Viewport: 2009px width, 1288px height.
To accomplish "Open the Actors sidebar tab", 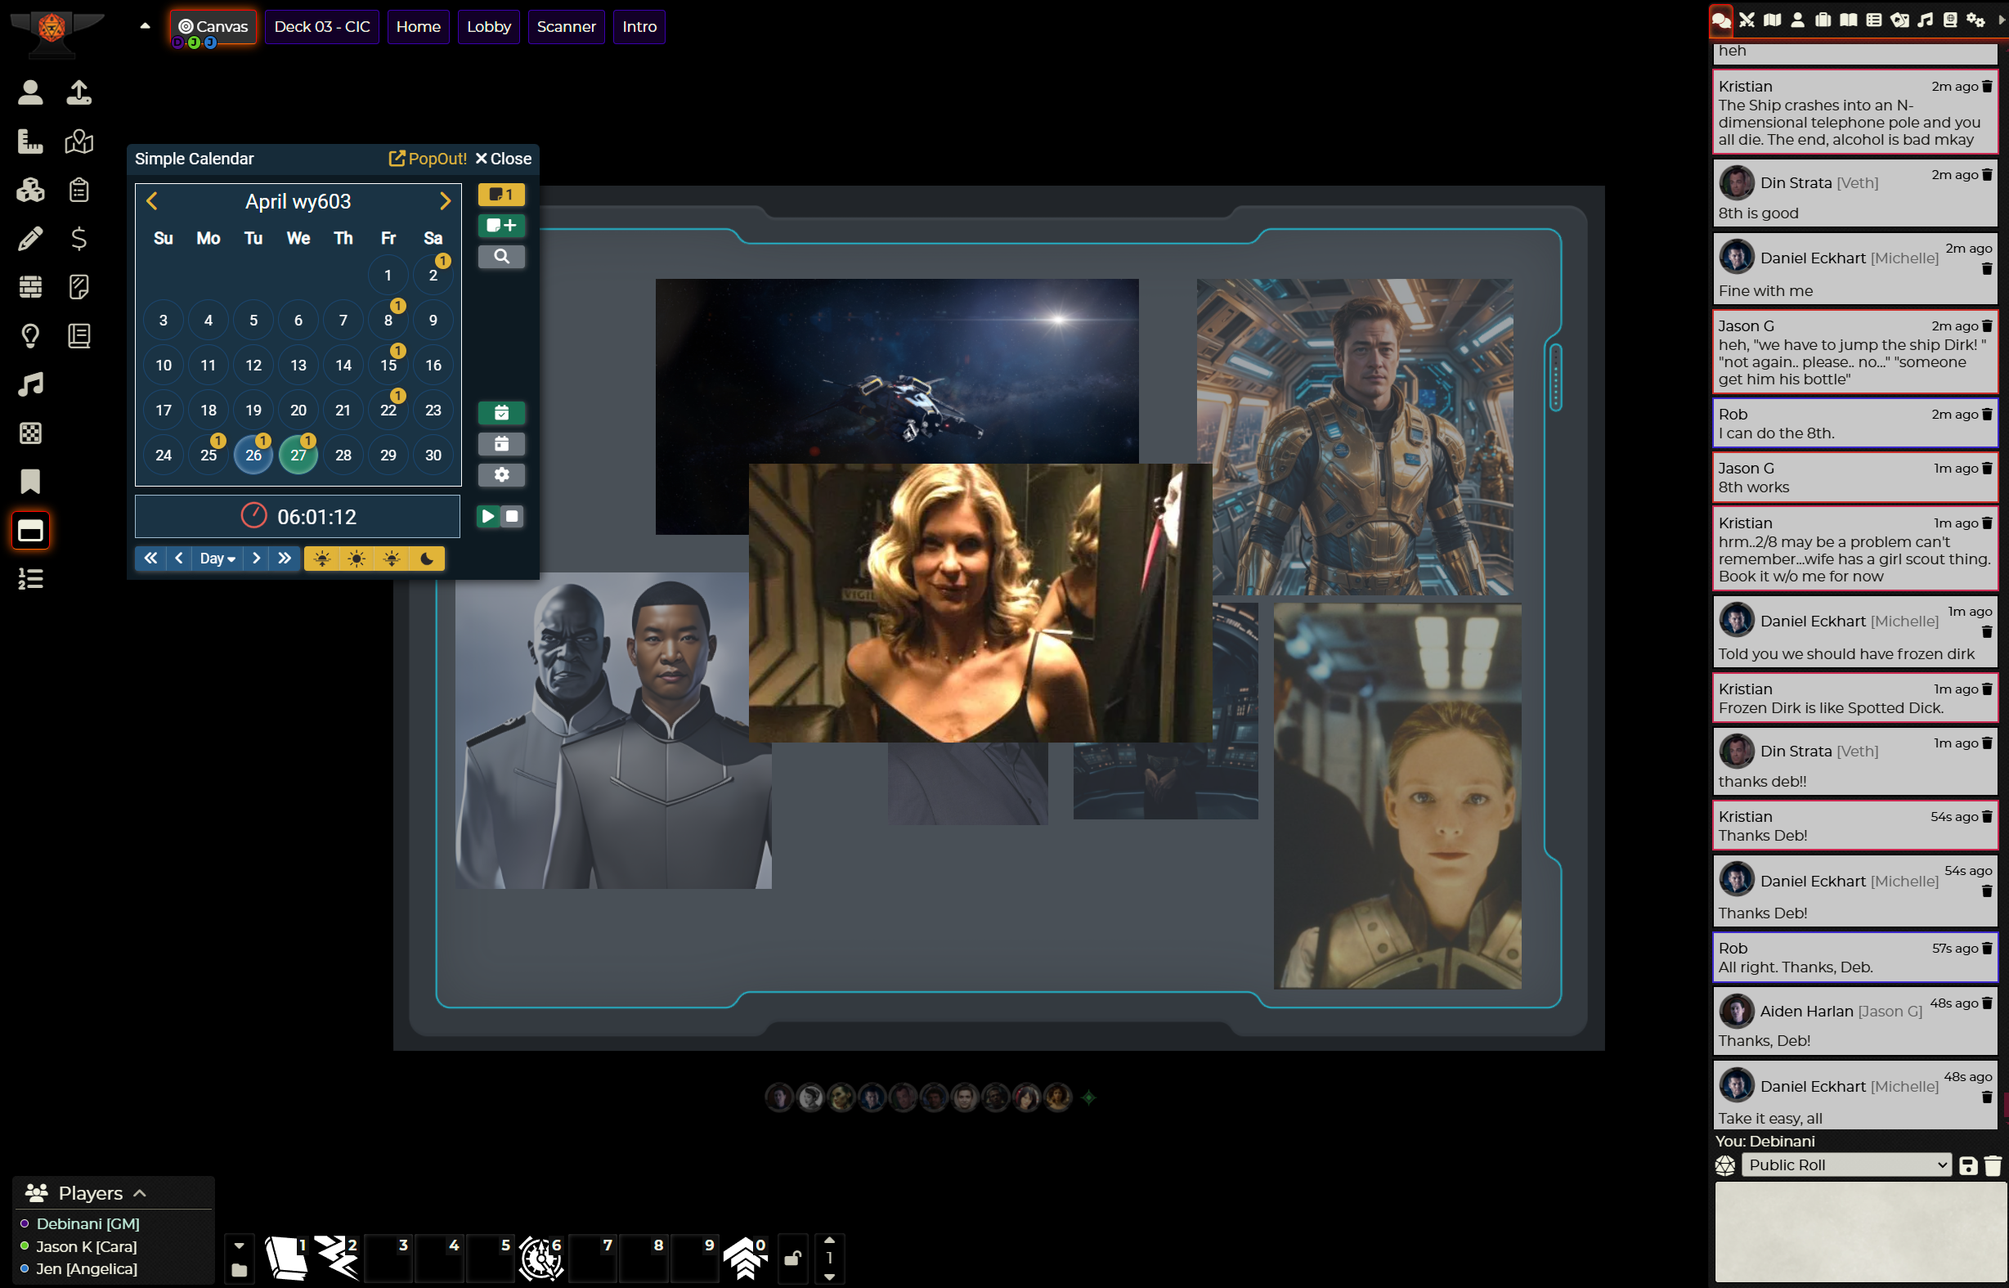I will click(x=1797, y=20).
